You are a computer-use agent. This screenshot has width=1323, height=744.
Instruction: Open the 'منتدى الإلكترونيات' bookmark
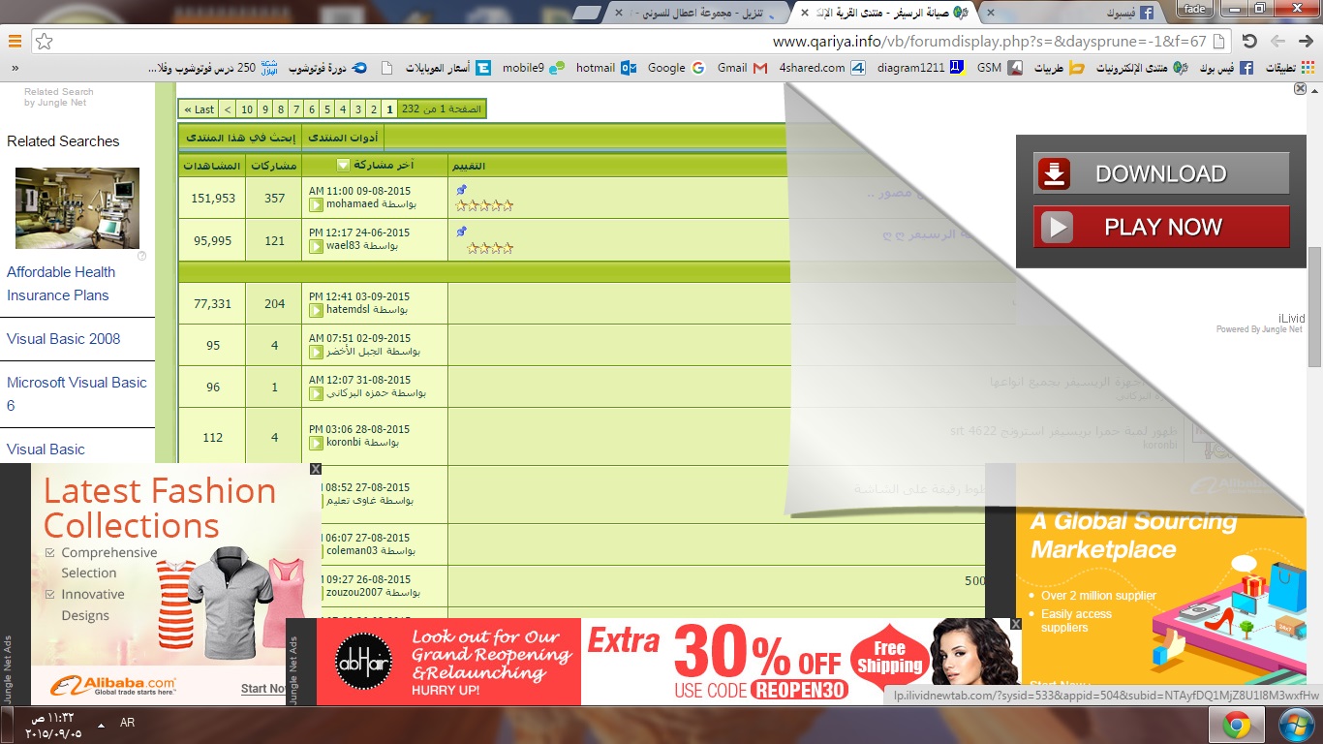(1141, 68)
